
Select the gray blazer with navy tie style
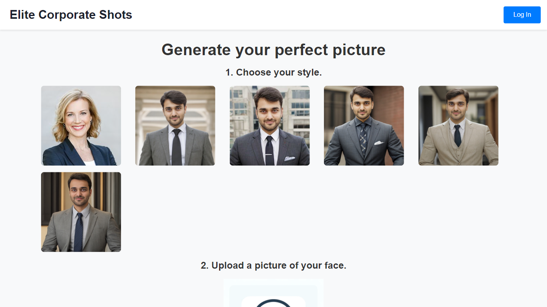pos(81,212)
